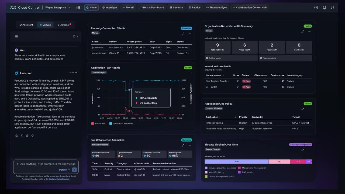Screen dimensions: 345x194
Task: Open the Meraki tab
Action: coord(128,8)
